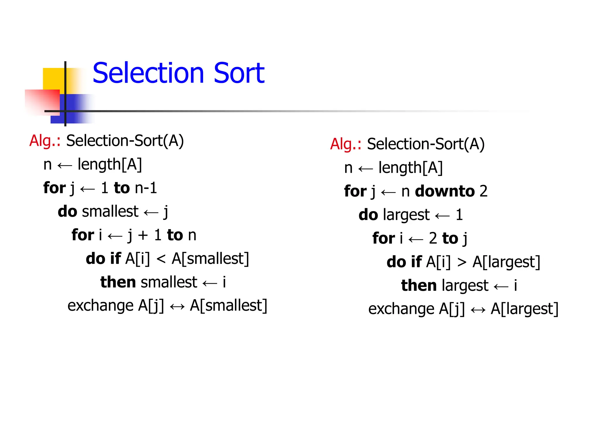Click the "for j ← 1 to n-1" line
Image resolution: width=600 pixels, height=424 pixels.
[x=100, y=188]
